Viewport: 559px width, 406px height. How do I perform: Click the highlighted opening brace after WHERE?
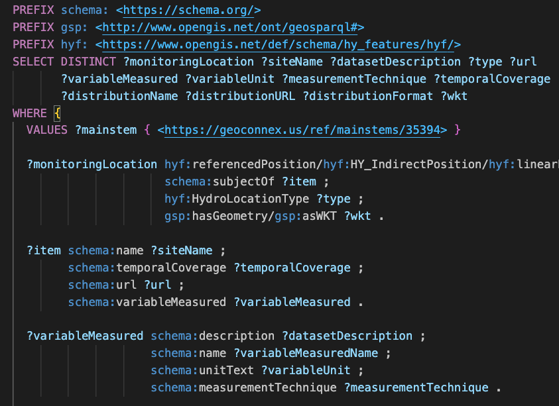pos(57,113)
